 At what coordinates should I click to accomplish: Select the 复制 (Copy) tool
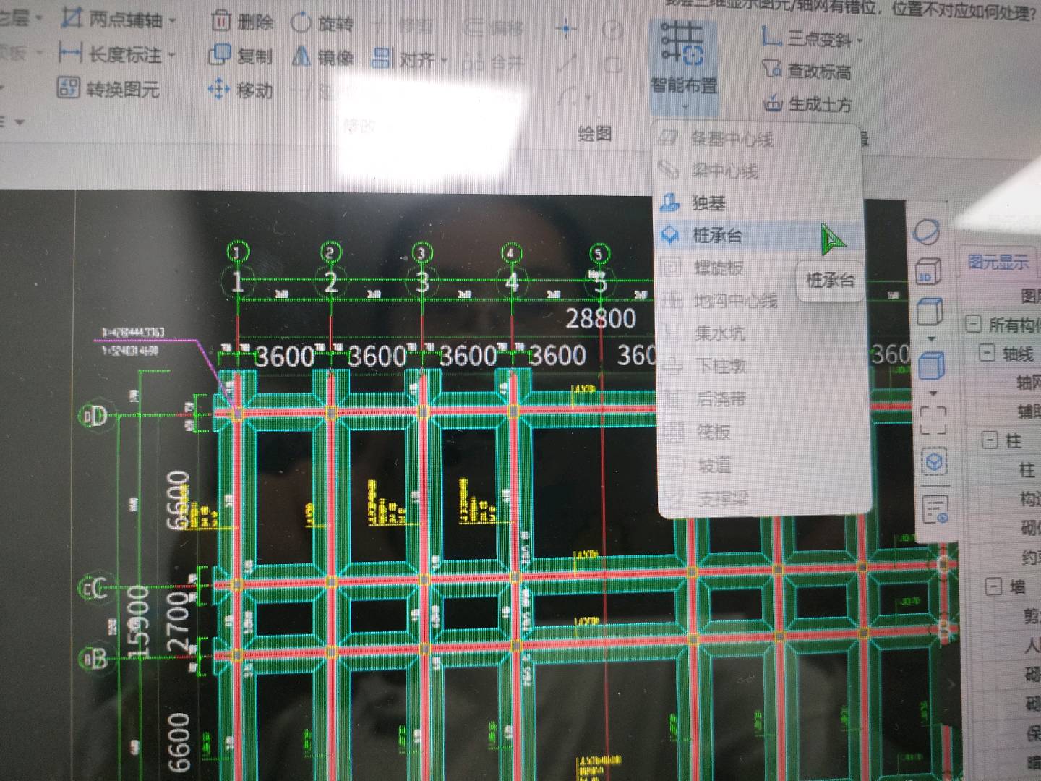(x=241, y=56)
